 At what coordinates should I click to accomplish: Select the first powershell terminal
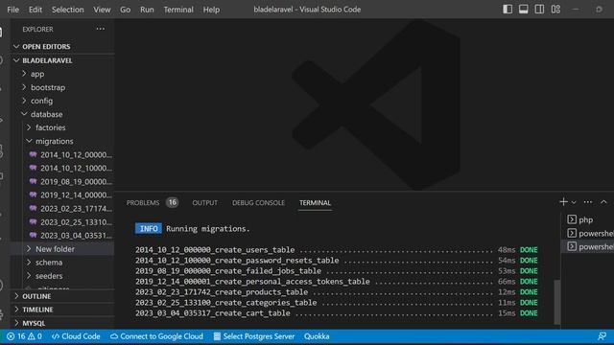click(588, 234)
